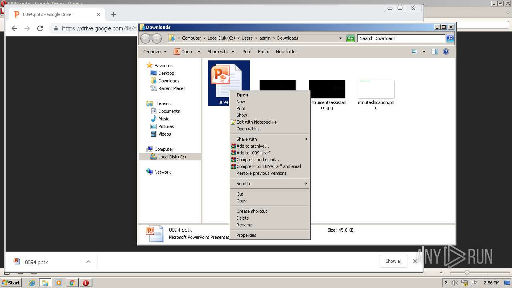
Task: Click E-mail in Explorer toolbar
Action: point(264,52)
